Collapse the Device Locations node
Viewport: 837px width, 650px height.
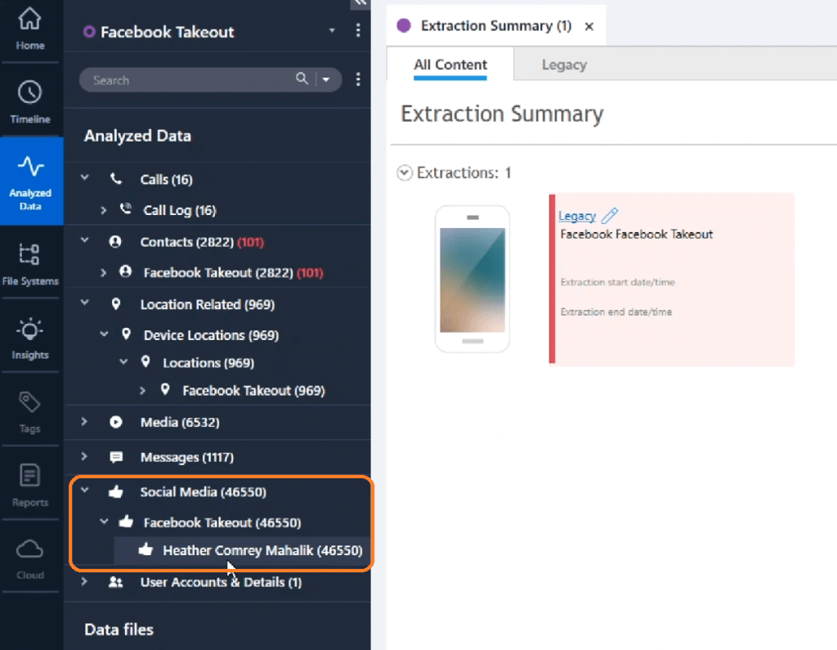pyautogui.click(x=104, y=334)
